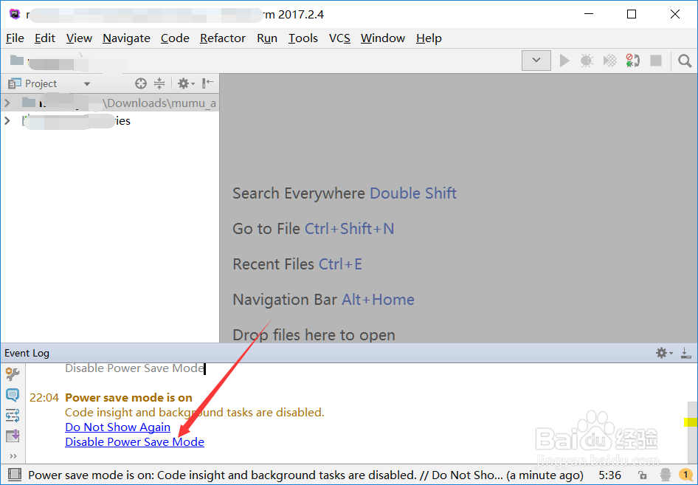
Task: Open the Event Log notification badge
Action: (685, 475)
